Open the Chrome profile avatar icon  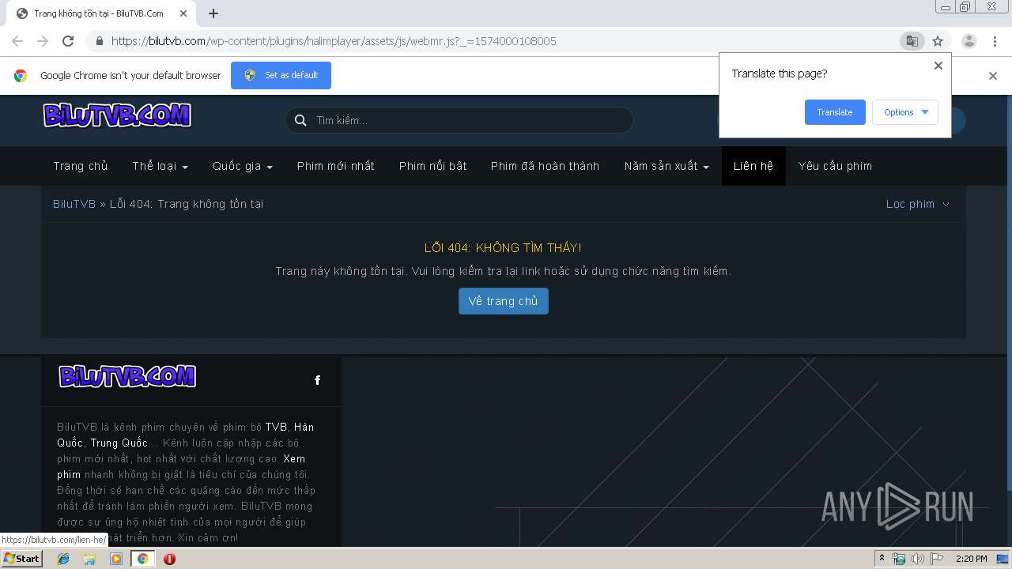(x=969, y=41)
